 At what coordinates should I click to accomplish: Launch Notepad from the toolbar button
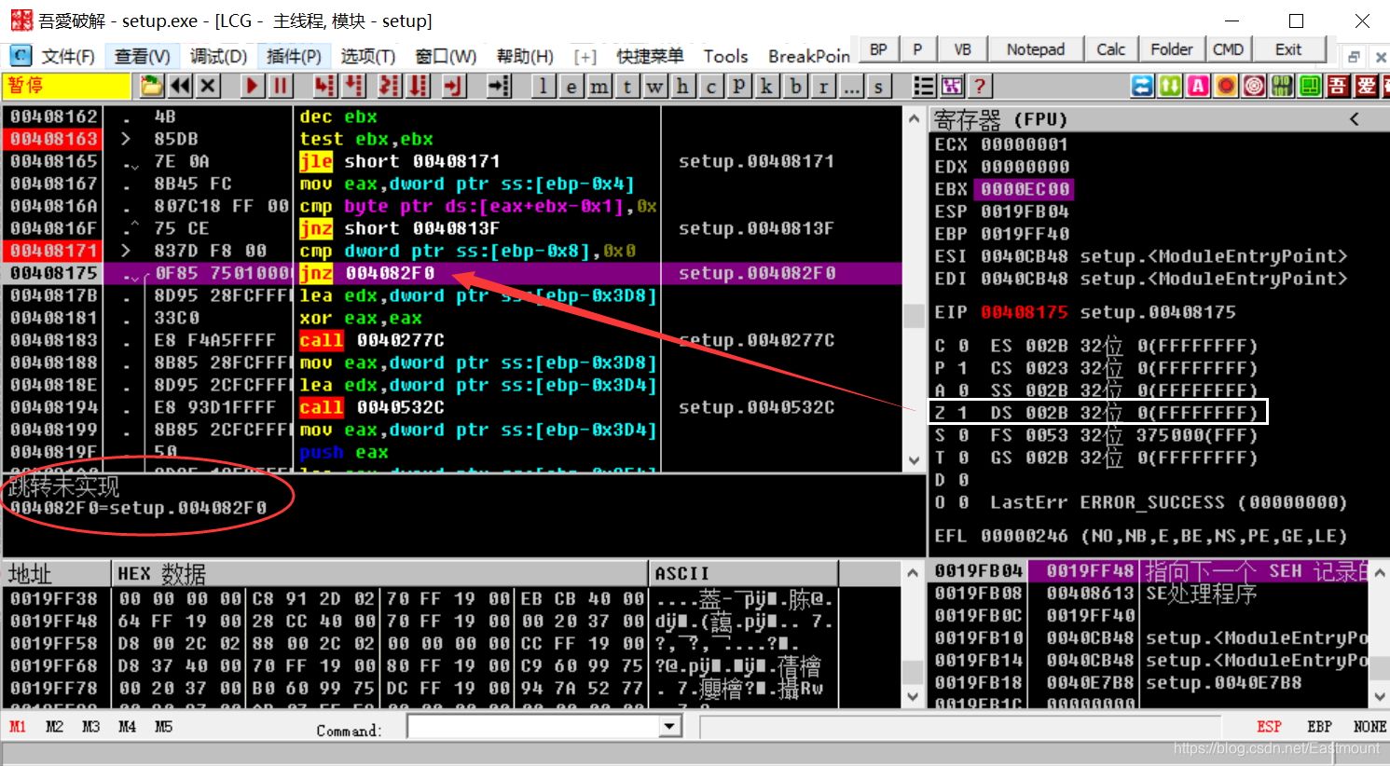coord(1036,49)
